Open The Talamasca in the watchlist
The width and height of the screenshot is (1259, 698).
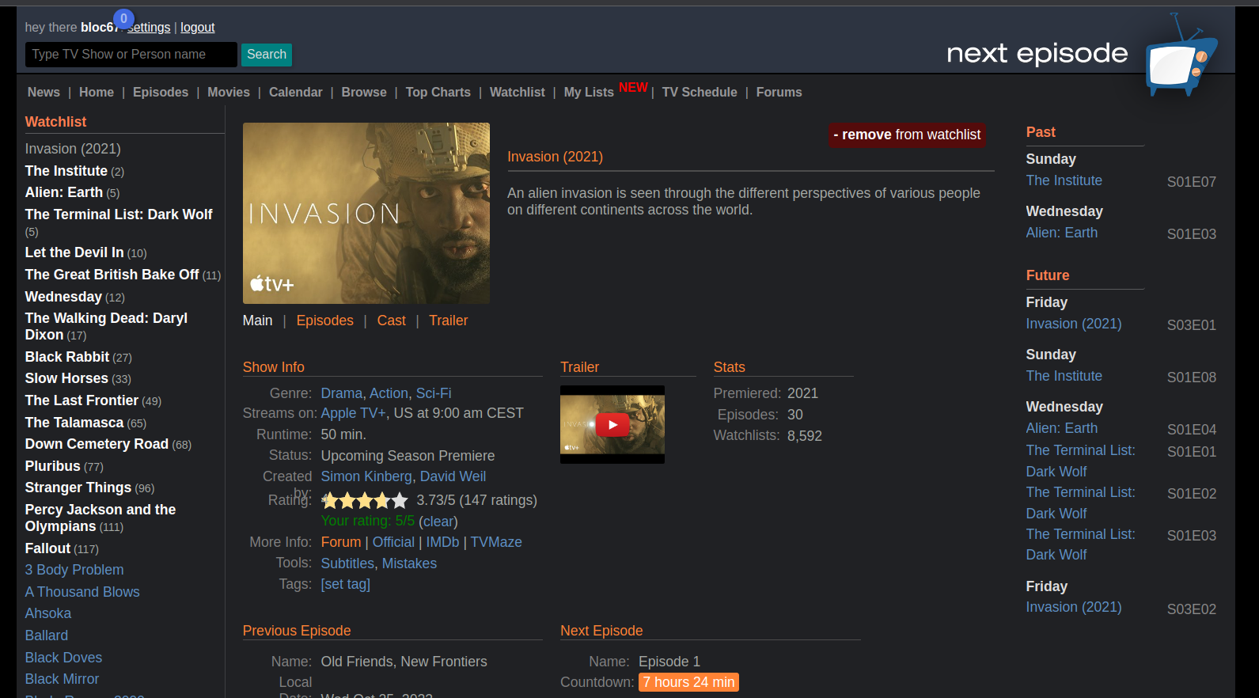click(74, 423)
